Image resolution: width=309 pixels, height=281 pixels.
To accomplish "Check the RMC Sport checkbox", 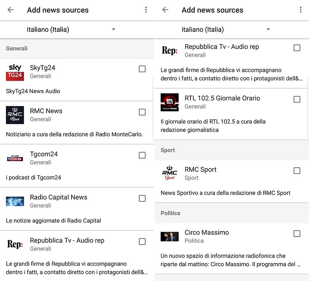I will (x=297, y=170).
